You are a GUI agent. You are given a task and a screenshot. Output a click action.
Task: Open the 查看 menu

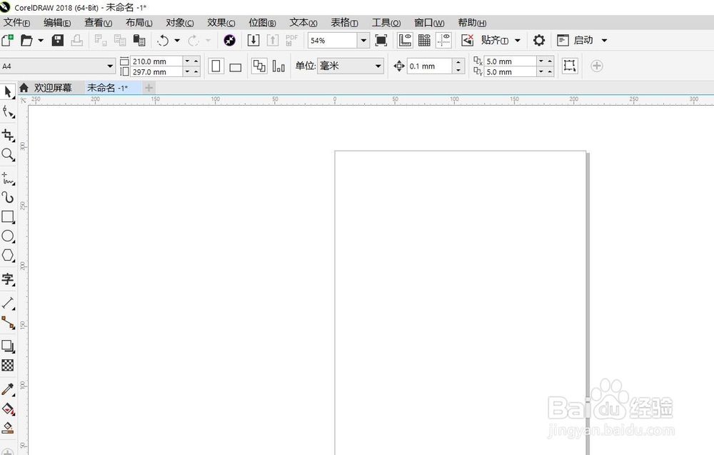click(x=98, y=22)
